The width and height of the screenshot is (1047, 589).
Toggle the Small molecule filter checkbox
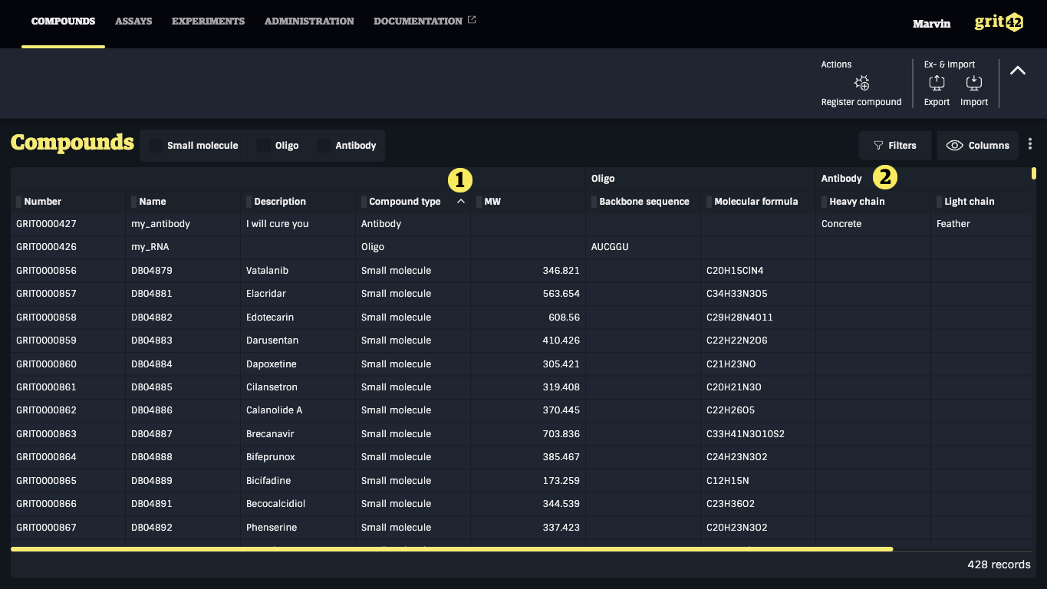(156, 145)
